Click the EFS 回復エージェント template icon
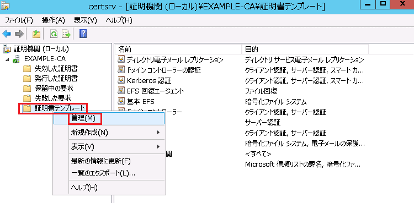 click(121, 91)
